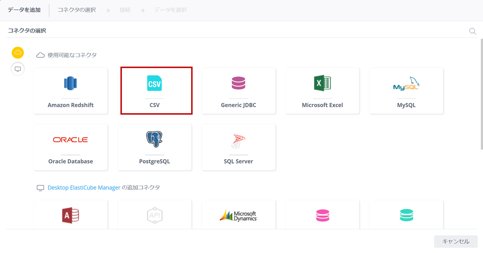This screenshot has height=253, width=483.
Task: Click the Oracle Database label
Action: 71,161
